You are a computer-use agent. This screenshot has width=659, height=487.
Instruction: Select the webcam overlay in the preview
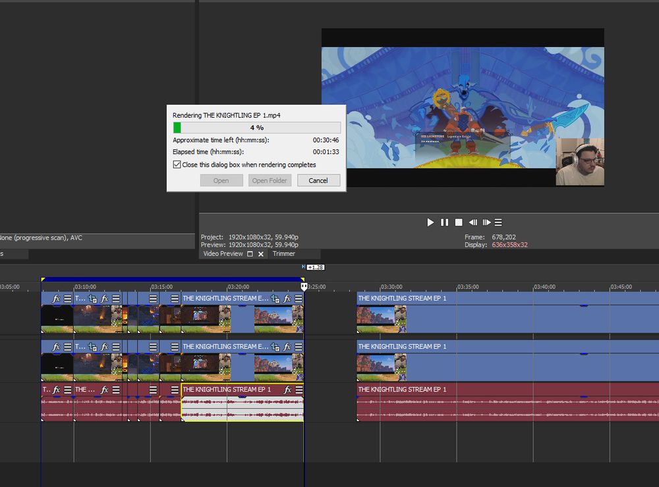[x=580, y=162]
